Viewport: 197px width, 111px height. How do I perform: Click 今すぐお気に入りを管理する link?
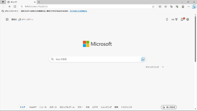coord(78,11)
